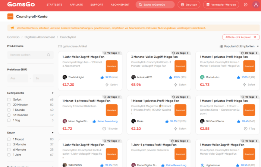261x167 pixels.
Task: Click the CrunchyRoll breadcrumb text
Action: 68,37
